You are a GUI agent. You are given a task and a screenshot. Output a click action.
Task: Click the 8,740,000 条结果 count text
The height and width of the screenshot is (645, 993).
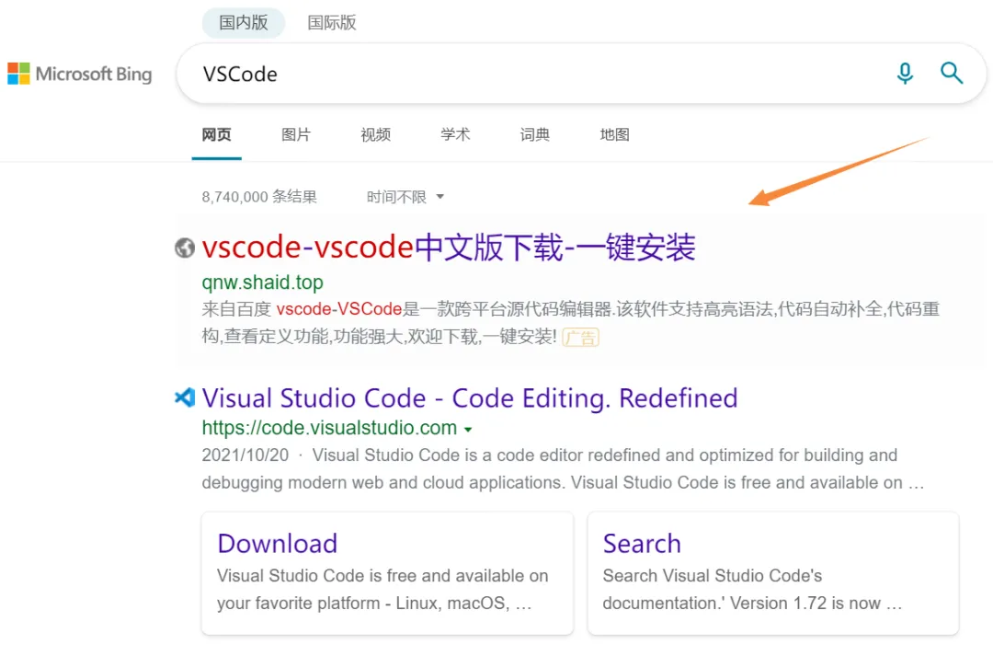click(259, 197)
